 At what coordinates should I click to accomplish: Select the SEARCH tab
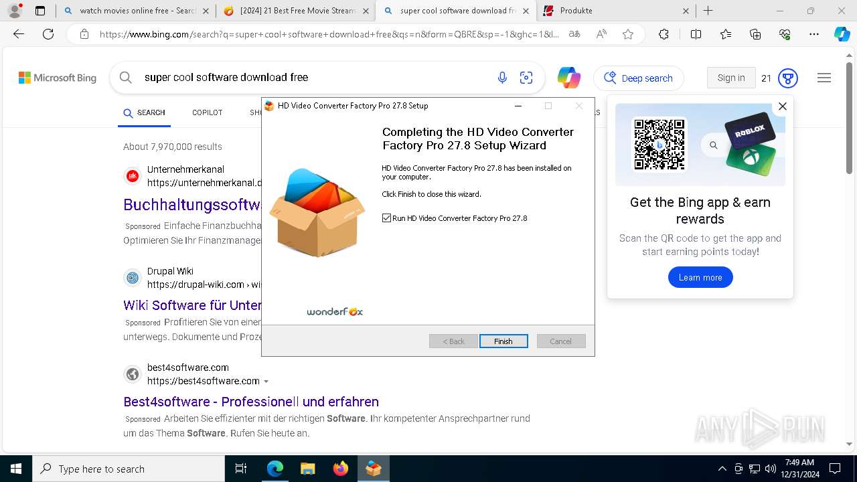coord(144,112)
